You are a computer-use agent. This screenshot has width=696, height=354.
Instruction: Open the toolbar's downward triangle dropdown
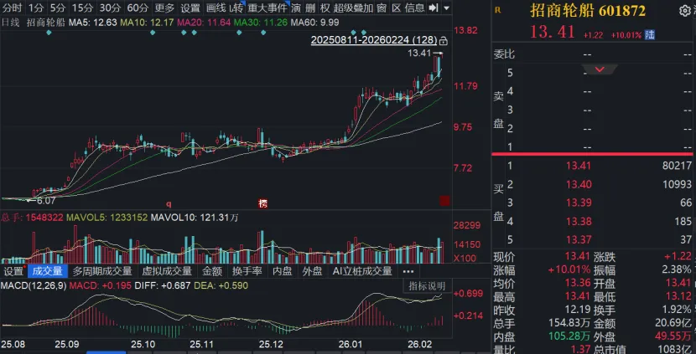coord(446,8)
